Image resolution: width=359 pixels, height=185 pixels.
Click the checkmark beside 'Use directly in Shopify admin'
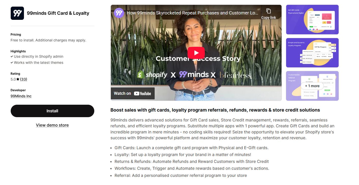pos(12,56)
